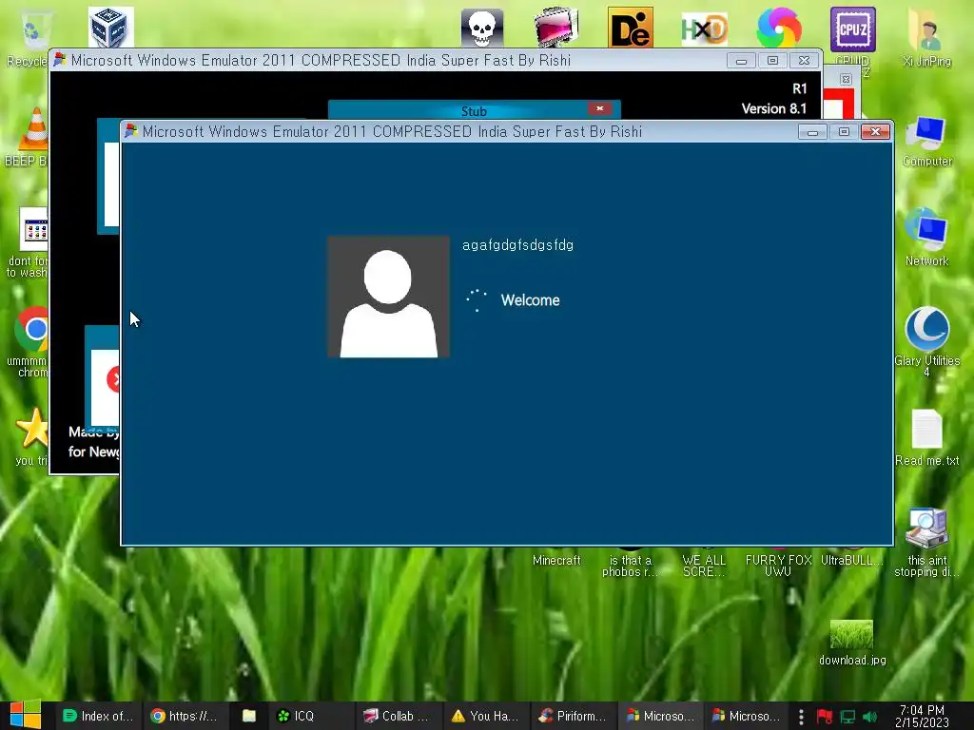Switch to Chrome 'https://...' taskbar item
This screenshot has width=974, height=730.
point(185,716)
